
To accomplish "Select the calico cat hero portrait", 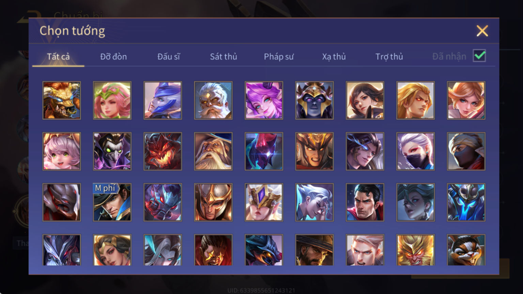I will click(x=466, y=250).
